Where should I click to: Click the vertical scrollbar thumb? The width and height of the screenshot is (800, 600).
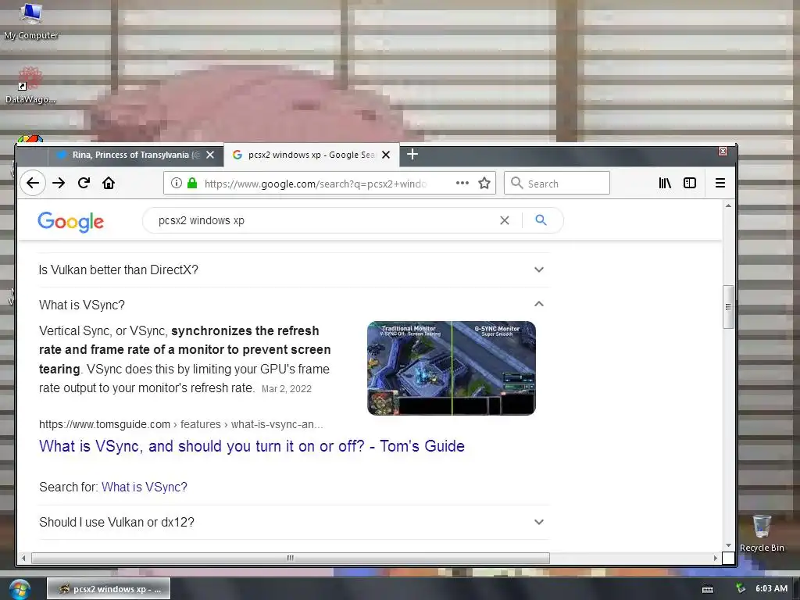click(x=728, y=306)
